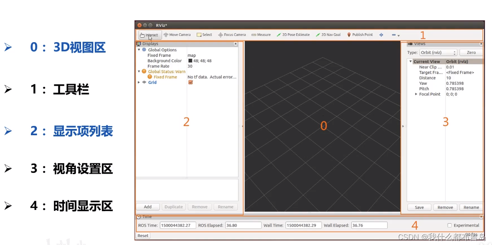
Task: Click the ROS Elapsed field
Action: coord(243,225)
